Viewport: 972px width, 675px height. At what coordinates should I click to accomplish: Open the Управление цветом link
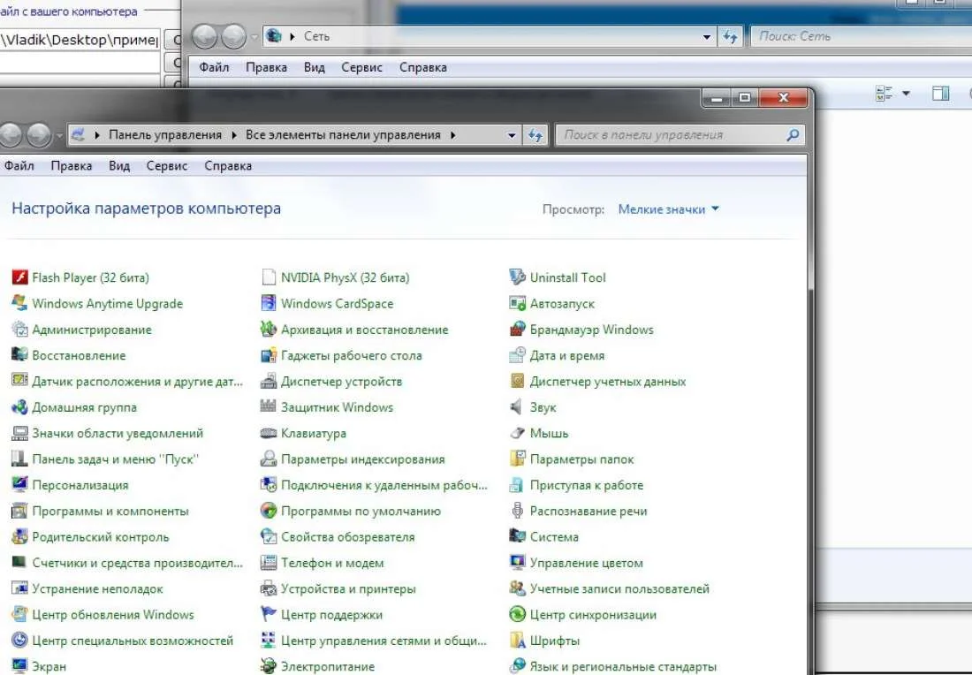[x=587, y=563]
